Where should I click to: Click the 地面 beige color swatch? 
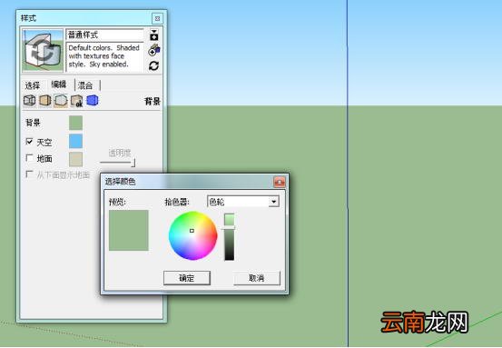pos(75,159)
